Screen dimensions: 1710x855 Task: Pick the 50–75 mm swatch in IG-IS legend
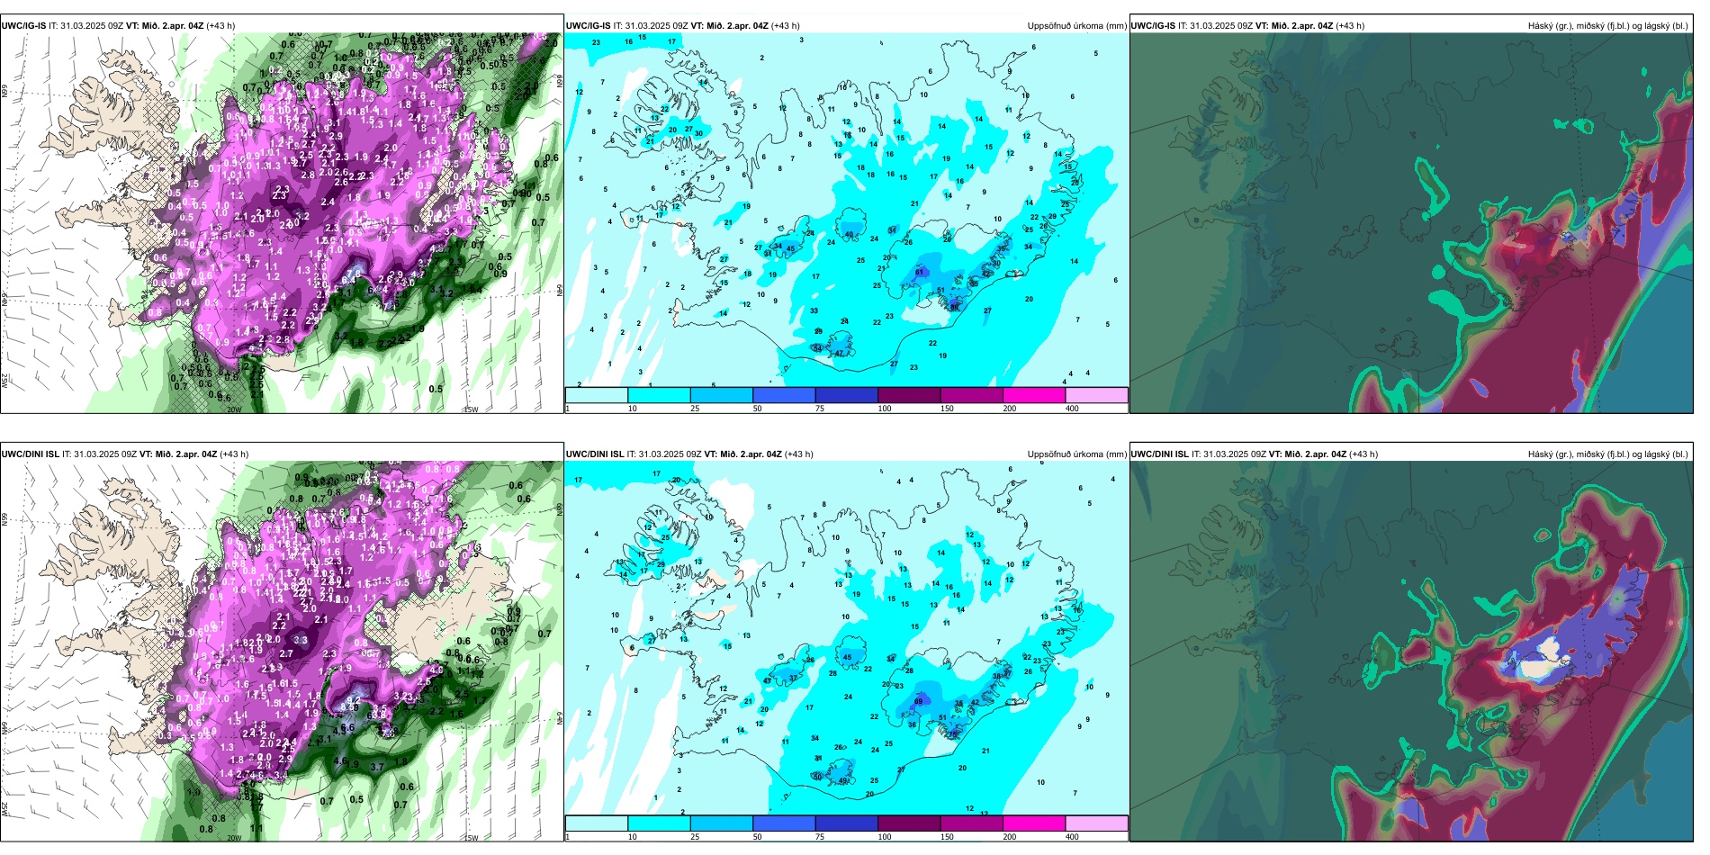tap(784, 395)
